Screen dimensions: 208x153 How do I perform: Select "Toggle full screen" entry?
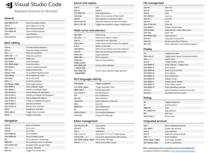[x=172, y=54]
